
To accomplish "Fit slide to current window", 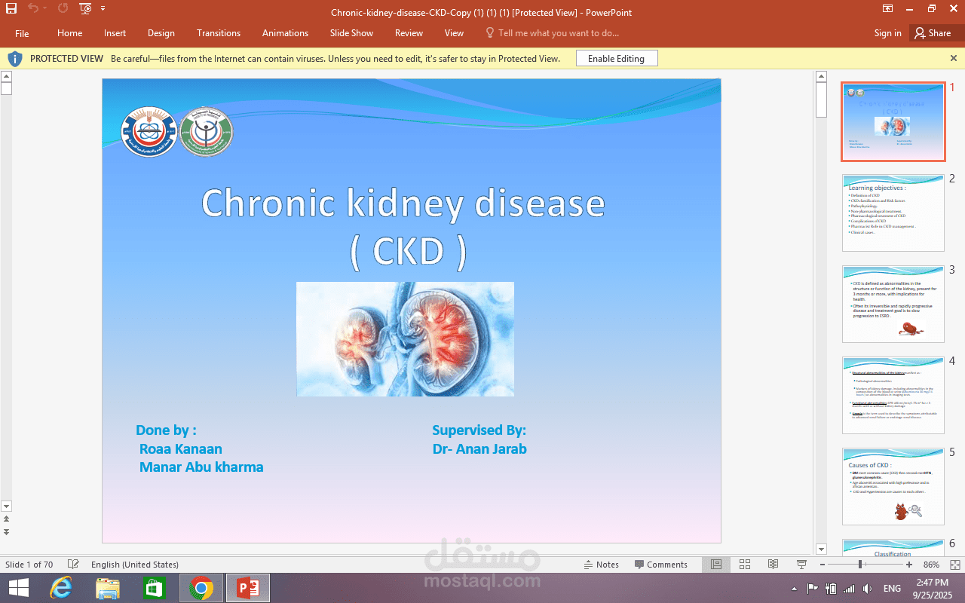I will (x=955, y=565).
